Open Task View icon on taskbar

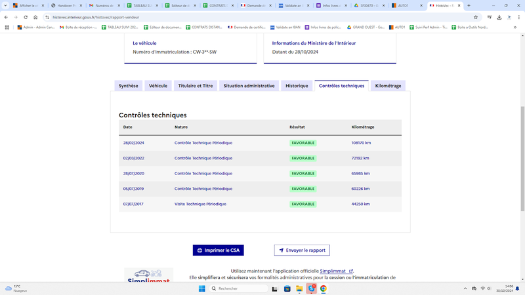point(274,288)
